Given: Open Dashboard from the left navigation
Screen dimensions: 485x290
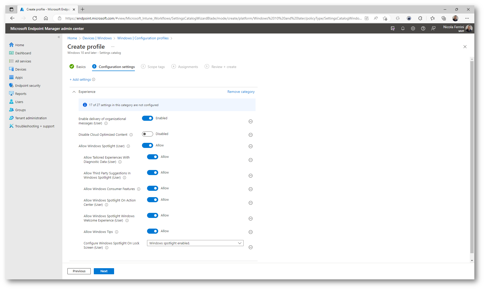Looking at the screenshot, I should point(20,53).
